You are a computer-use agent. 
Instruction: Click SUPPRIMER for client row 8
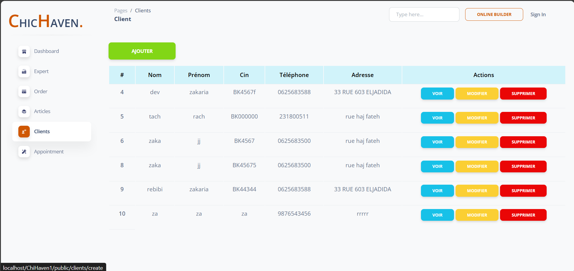pos(523,166)
